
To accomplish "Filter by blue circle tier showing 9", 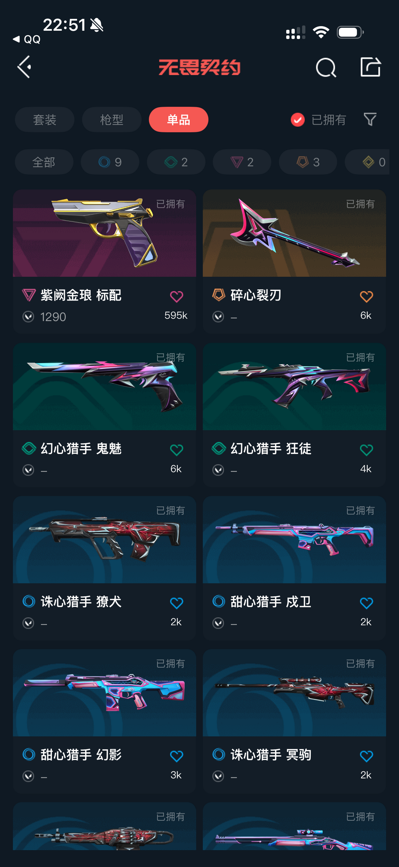I will (110, 162).
